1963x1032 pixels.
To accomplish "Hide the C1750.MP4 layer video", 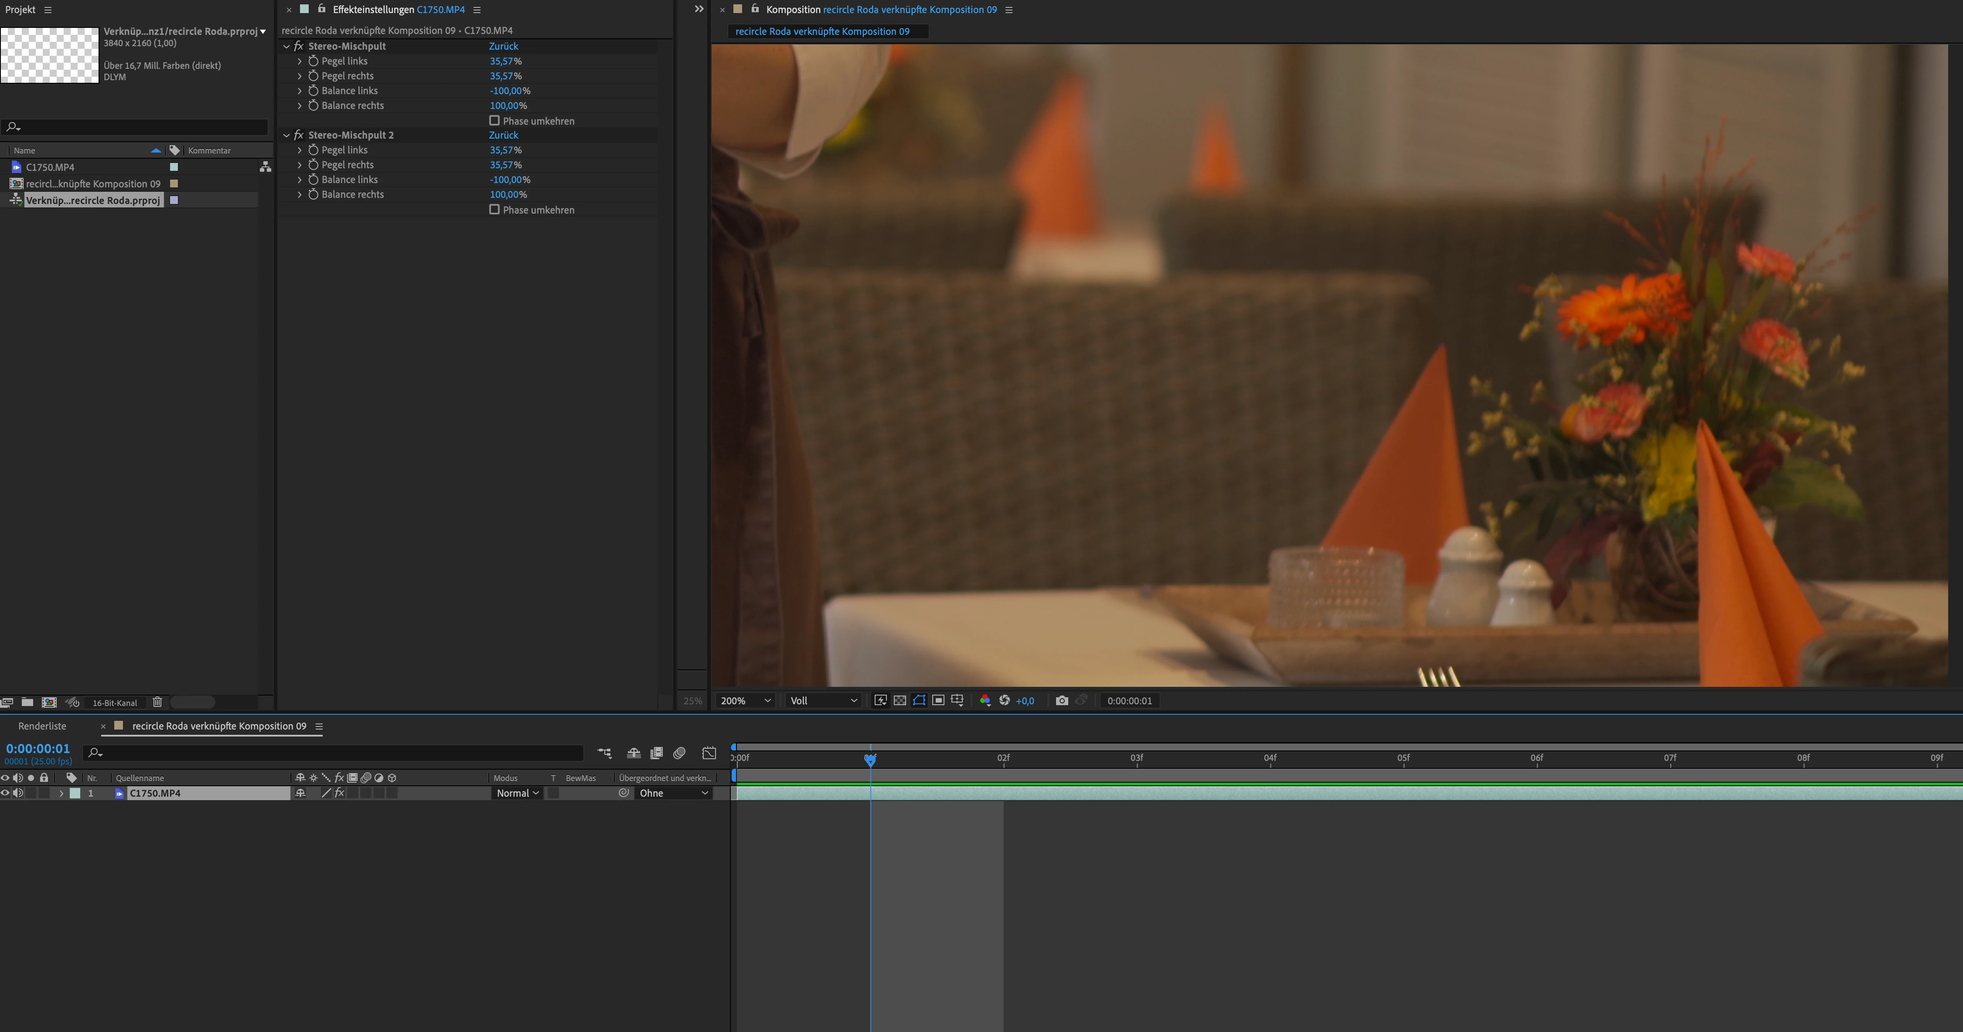I will point(5,793).
